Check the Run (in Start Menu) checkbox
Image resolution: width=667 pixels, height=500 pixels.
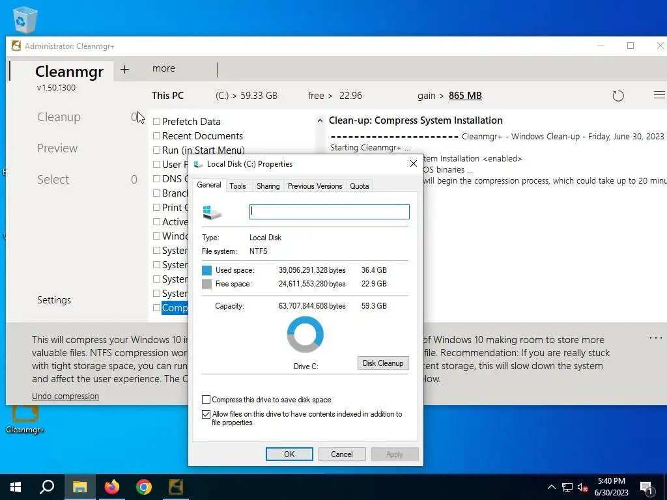point(156,150)
